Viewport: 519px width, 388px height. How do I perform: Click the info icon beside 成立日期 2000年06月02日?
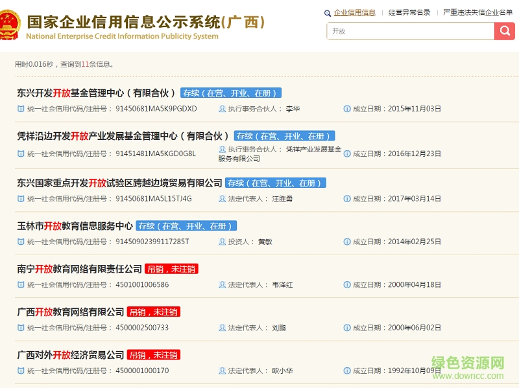point(347,328)
